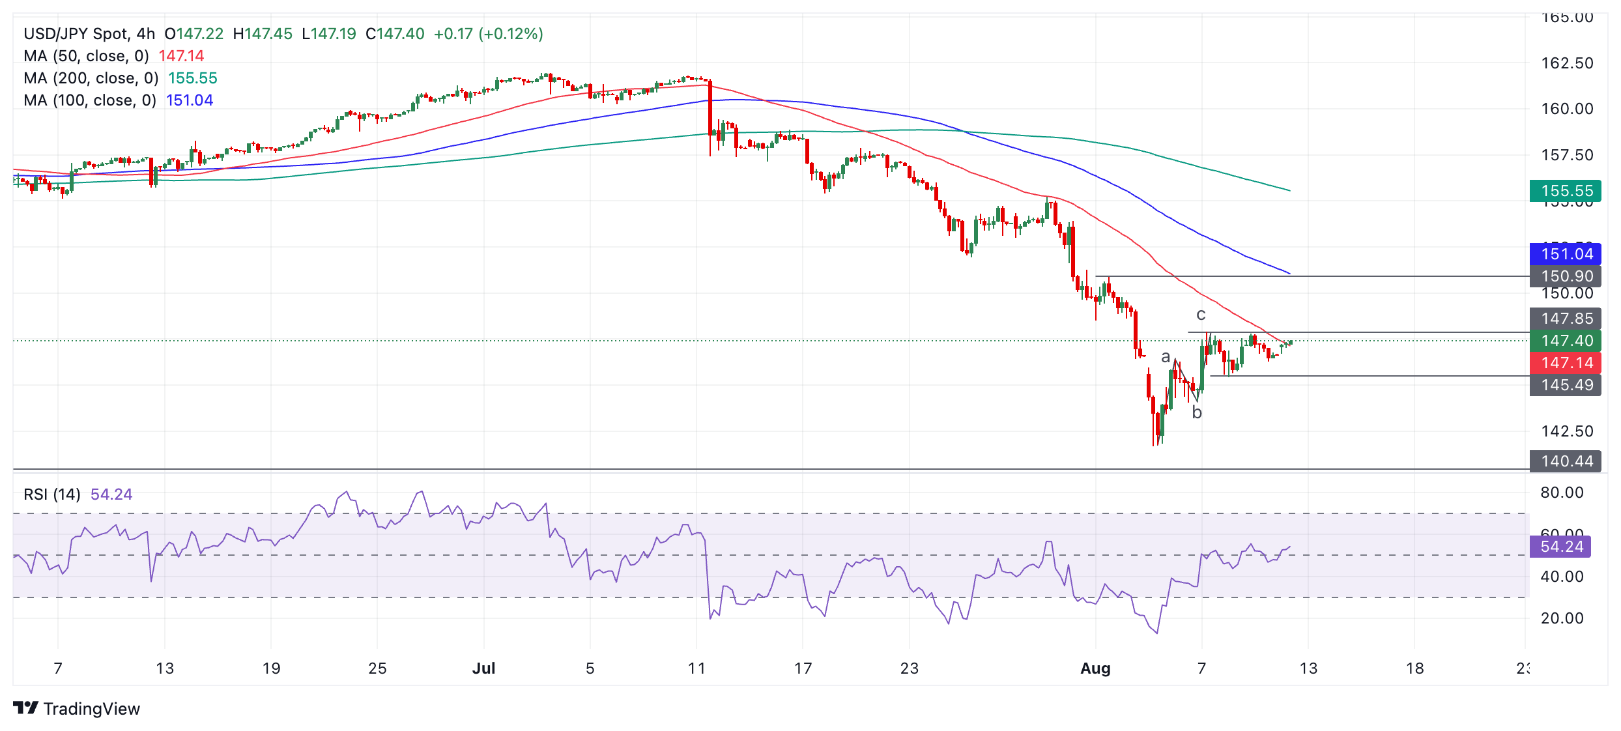Click the Aug date axis marker
This screenshot has width=1621, height=731.
pos(1095,668)
